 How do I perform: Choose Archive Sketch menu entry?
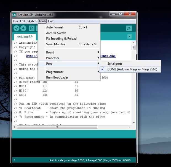pos(69,33)
